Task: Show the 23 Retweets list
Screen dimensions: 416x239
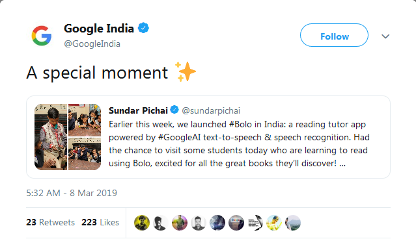Action: [50, 222]
